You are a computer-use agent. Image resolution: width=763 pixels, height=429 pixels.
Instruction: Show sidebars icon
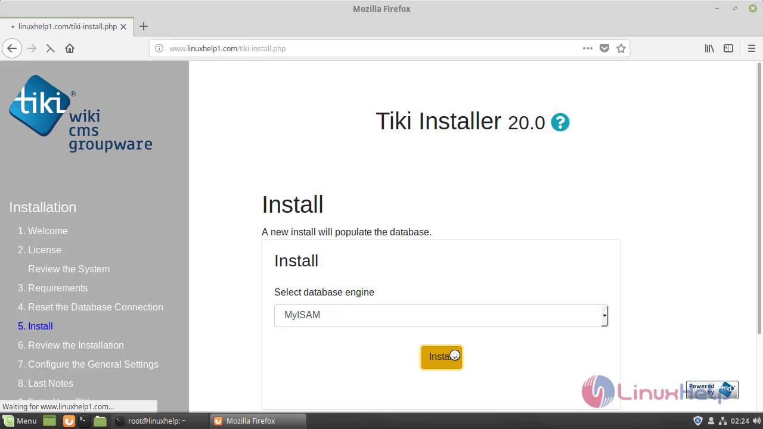tap(728, 48)
